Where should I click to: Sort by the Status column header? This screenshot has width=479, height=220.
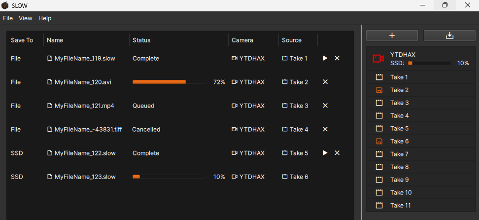pyautogui.click(x=141, y=40)
